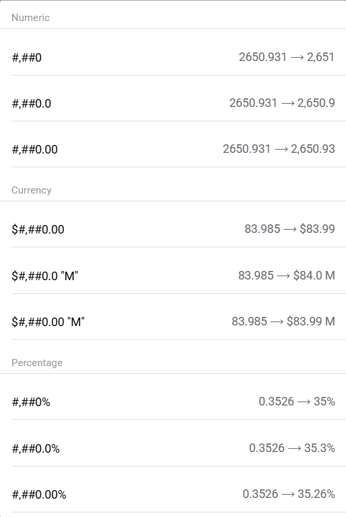Click the 83.985 → $83.99 M example
346x517 pixels.
click(284, 321)
